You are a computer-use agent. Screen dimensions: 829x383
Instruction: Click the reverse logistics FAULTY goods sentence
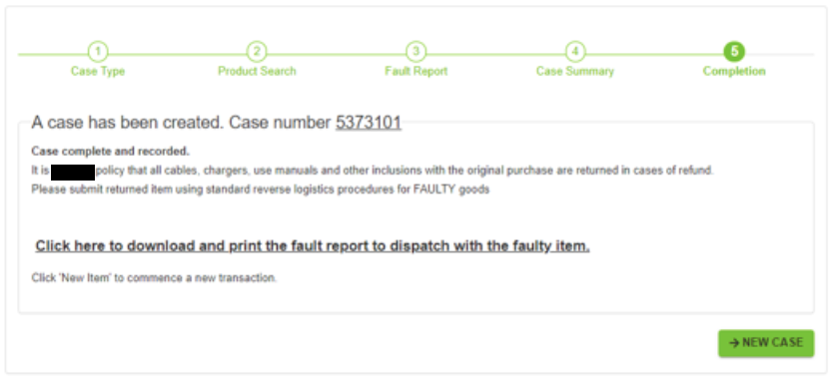tap(260, 190)
